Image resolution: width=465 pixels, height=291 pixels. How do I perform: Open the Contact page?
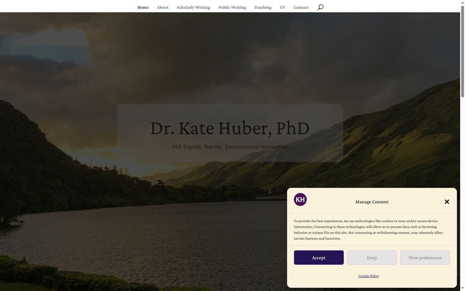click(x=301, y=7)
